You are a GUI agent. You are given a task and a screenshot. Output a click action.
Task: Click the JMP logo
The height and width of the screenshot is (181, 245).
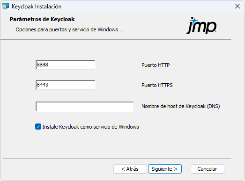(201, 26)
